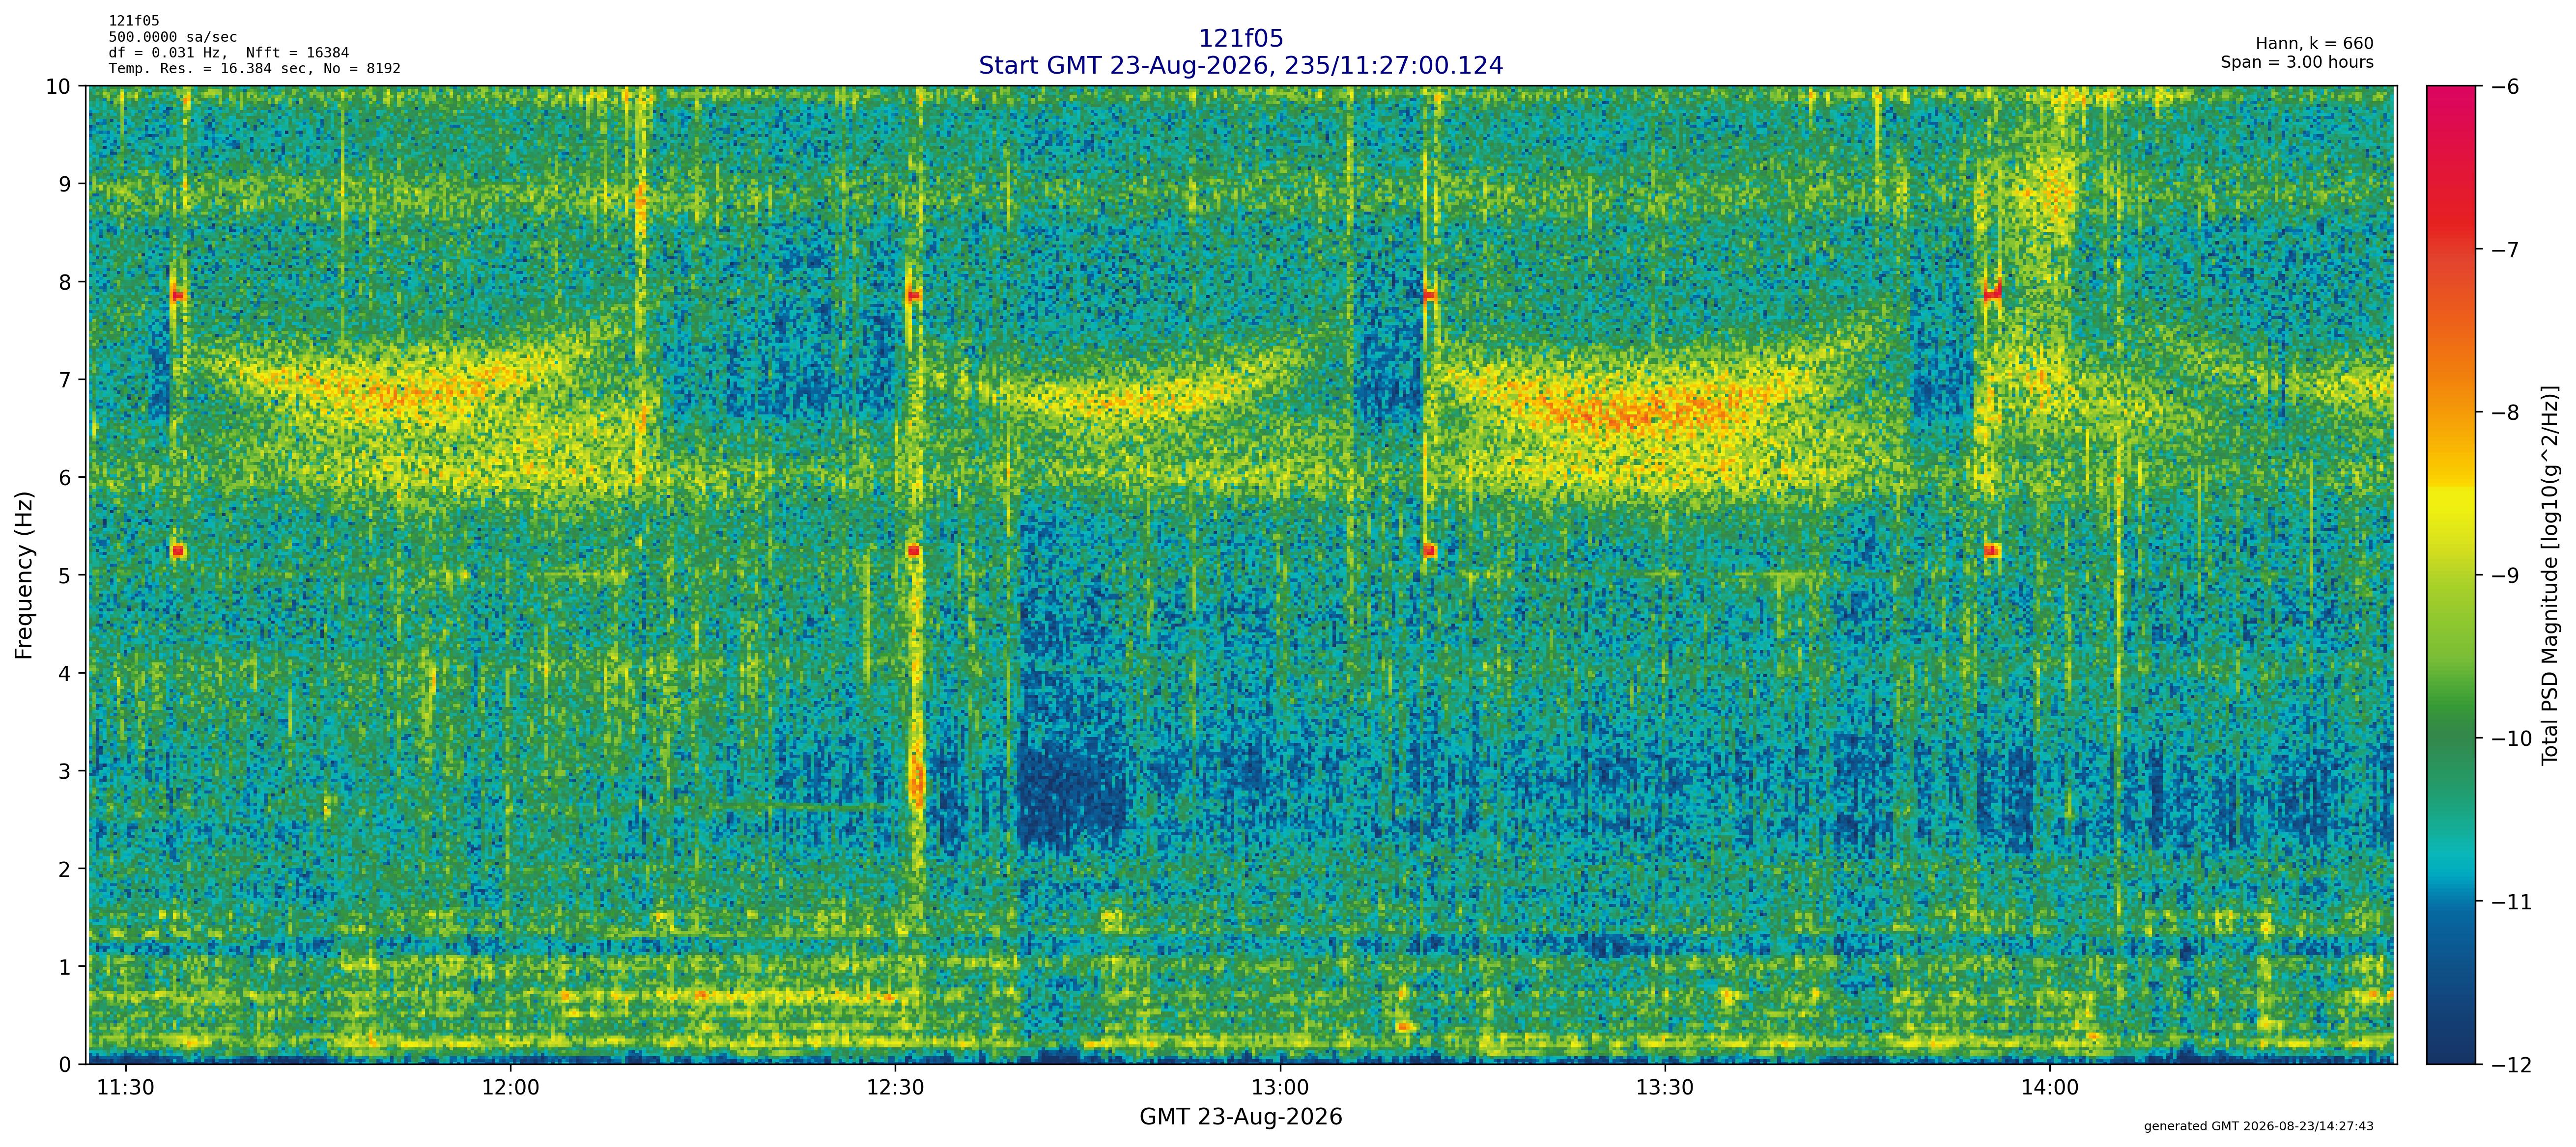The image size is (2576, 1147).
Task: Click the red 5.25 Hz spot near 11:34
Action: (178, 550)
